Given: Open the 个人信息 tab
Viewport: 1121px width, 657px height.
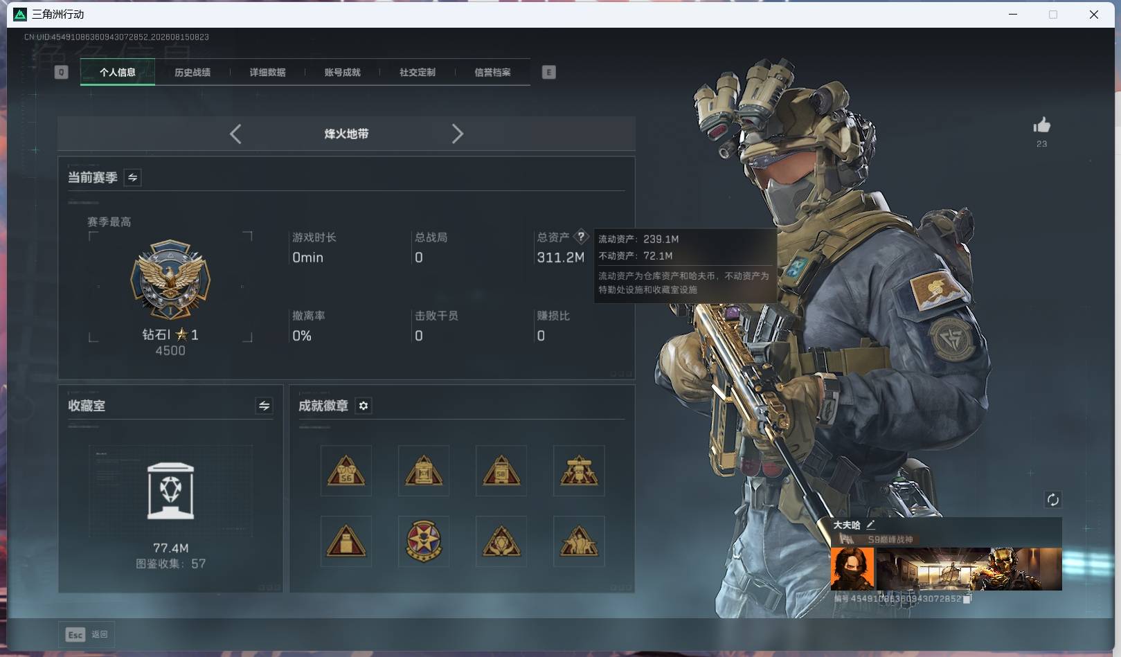Looking at the screenshot, I should (118, 72).
